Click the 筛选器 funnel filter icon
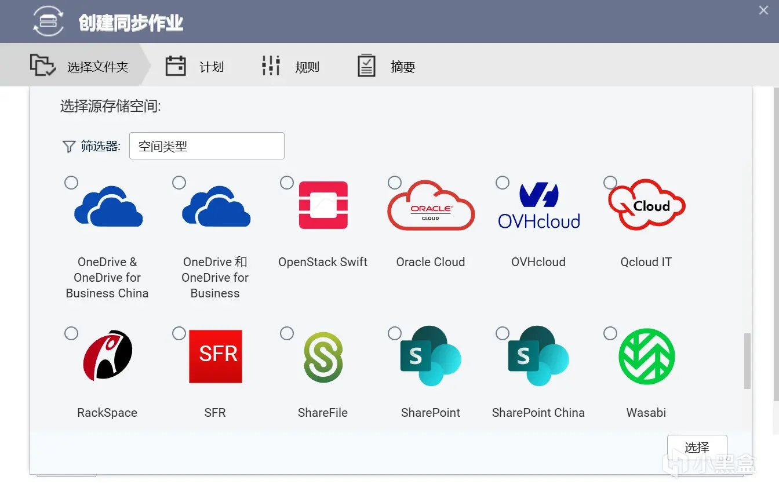 [69, 147]
